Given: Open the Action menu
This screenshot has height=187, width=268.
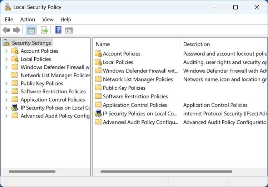Looking at the screenshot, I should pos(28,20).
